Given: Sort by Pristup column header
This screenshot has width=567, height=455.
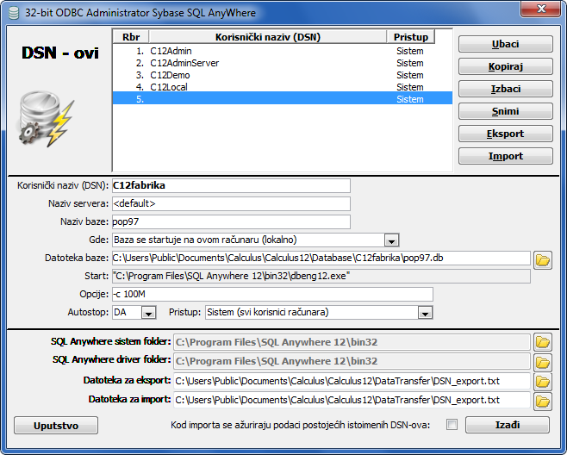Looking at the screenshot, I should 411,37.
